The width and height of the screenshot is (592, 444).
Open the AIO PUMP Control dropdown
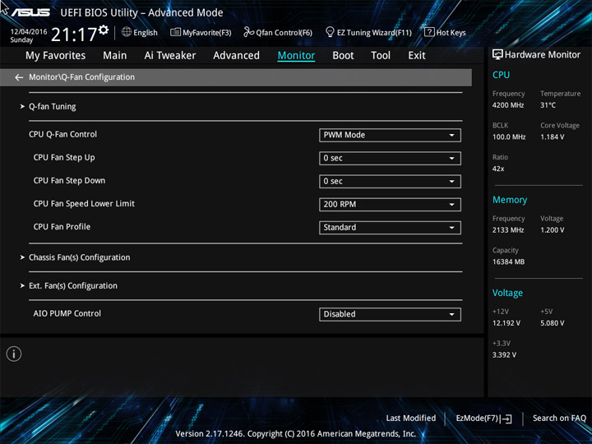click(390, 314)
